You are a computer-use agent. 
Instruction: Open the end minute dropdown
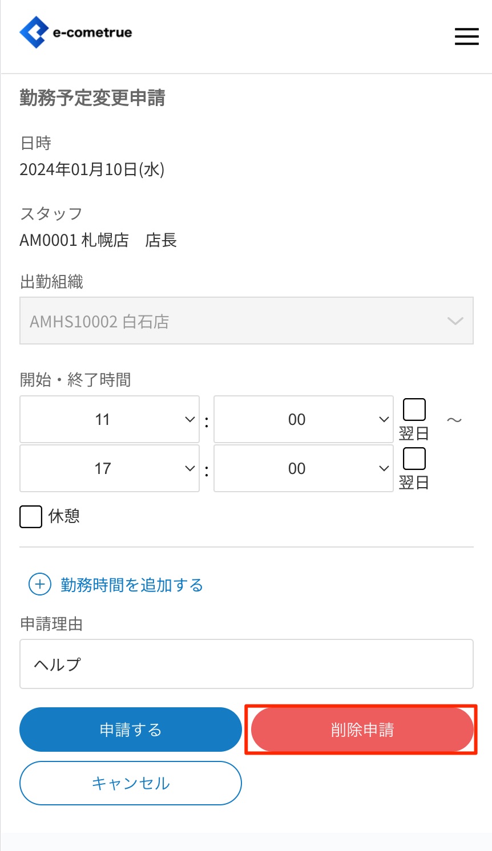[303, 468]
